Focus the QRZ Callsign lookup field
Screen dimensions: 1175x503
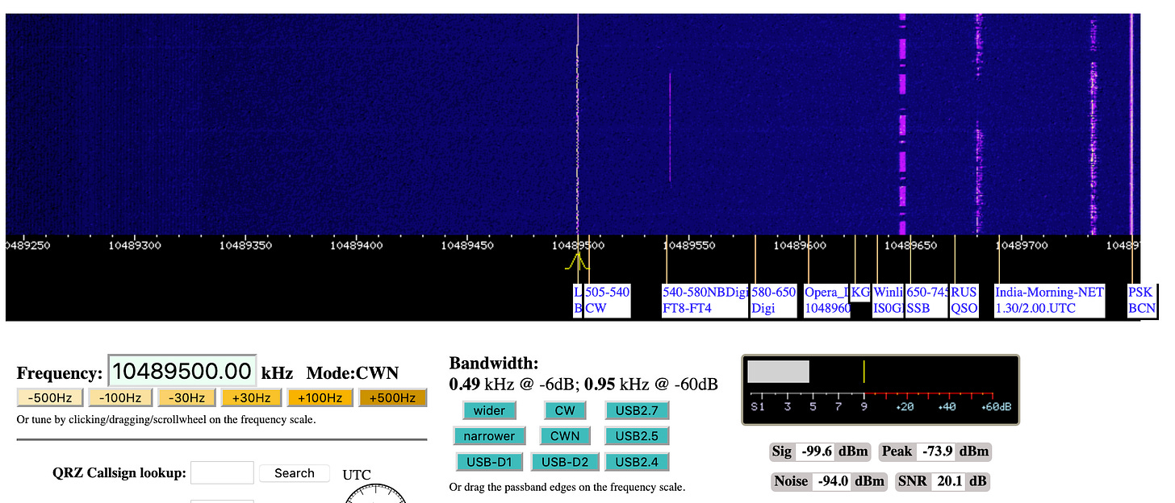[x=222, y=472]
